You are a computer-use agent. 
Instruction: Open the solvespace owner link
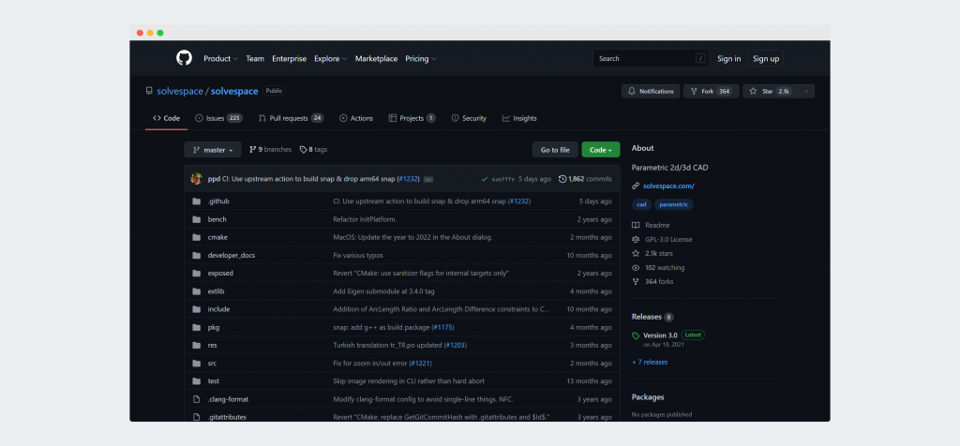pos(179,91)
